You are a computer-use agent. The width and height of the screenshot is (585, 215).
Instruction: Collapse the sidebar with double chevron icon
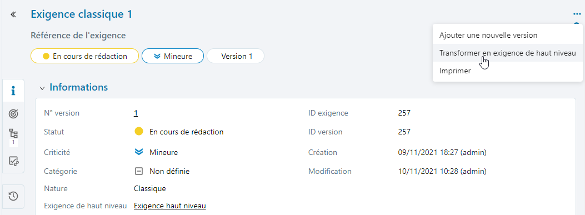tap(13, 14)
